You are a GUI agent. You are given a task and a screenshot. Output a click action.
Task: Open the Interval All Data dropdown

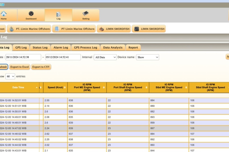pyautogui.click(x=105, y=57)
